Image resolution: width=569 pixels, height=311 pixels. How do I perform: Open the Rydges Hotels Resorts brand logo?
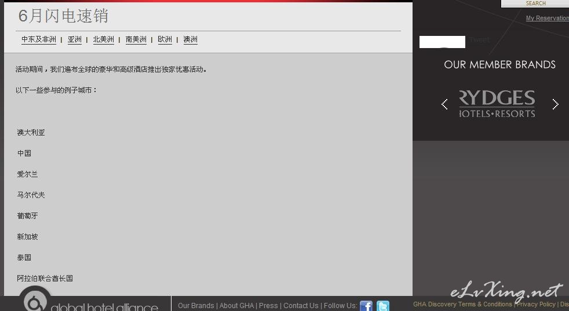pyautogui.click(x=497, y=104)
